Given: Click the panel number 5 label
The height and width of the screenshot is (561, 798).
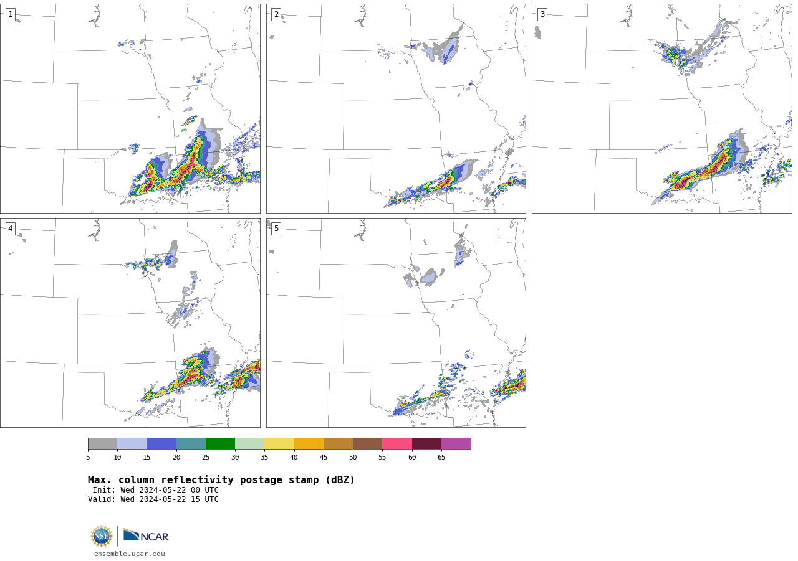Looking at the screenshot, I should 276,229.
